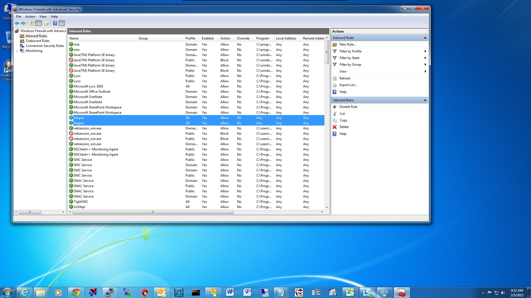
Task: Open Connection Security Rules node
Action: coord(45,46)
